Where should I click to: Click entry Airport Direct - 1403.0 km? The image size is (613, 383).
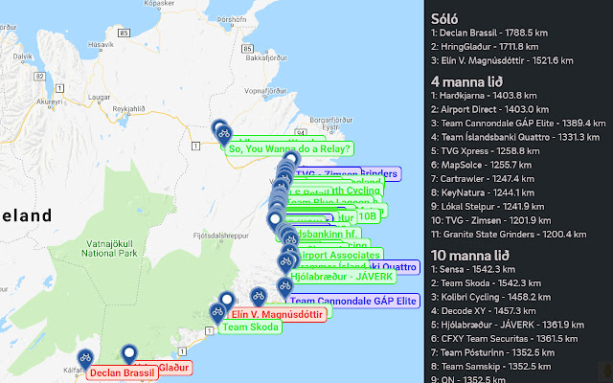(x=489, y=109)
